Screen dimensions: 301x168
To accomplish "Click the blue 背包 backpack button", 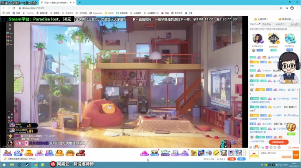I will 241,159.
